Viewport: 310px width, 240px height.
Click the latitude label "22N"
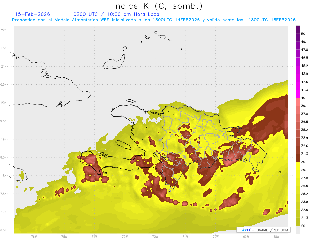4,30
